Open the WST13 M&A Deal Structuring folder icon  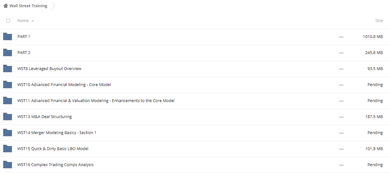tap(8, 117)
